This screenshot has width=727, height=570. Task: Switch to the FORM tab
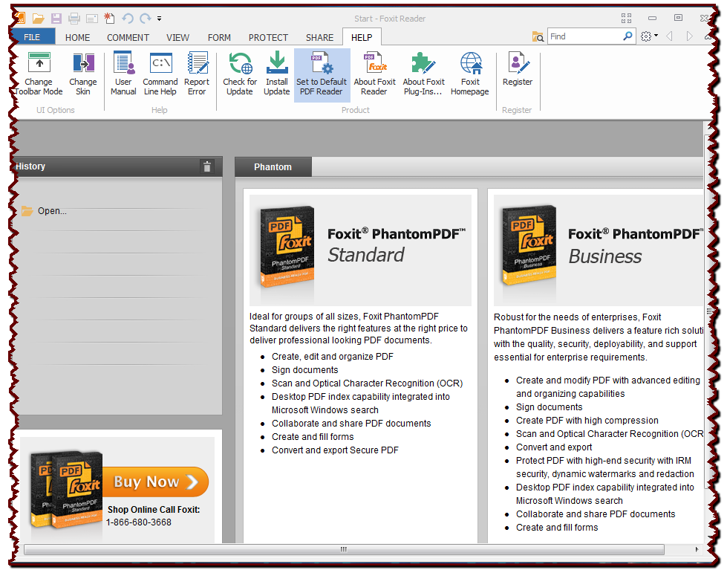click(x=219, y=38)
